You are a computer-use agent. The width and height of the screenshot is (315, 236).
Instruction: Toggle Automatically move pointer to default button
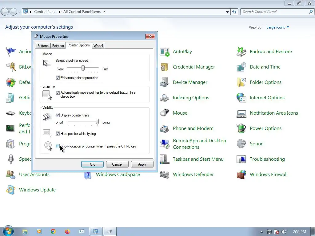58,92
